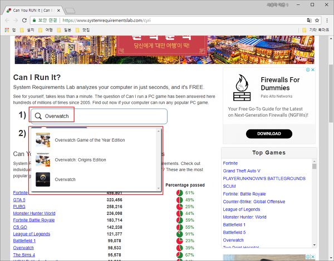This screenshot has width=334, height=261.
Task: Close the Firewalls For Dummies ad
Action: (x=313, y=70)
